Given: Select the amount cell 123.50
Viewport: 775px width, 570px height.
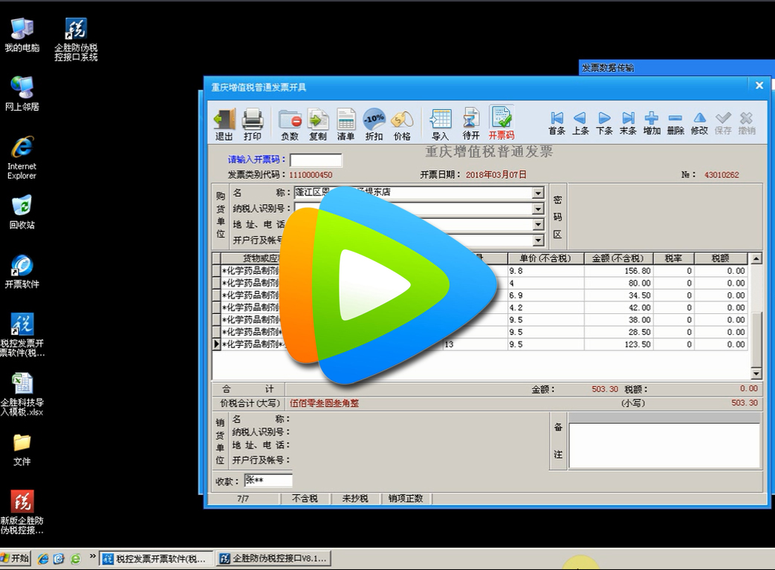Looking at the screenshot, I should [x=618, y=344].
